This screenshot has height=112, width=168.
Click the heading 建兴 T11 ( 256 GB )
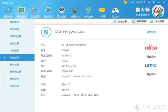click(x=69, y=32)
